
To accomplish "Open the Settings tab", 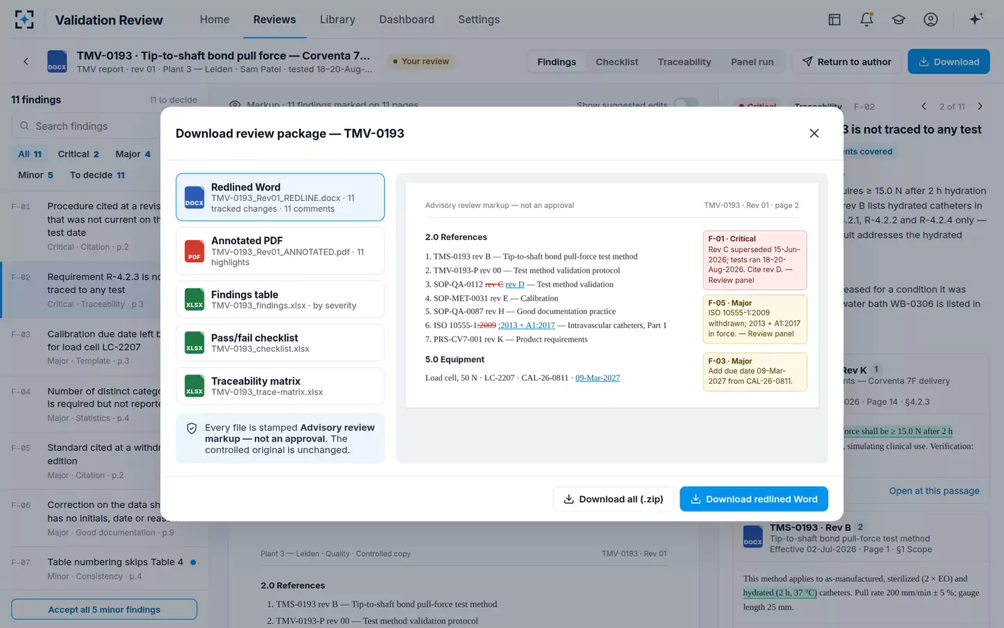I will [x=479, y=20].
